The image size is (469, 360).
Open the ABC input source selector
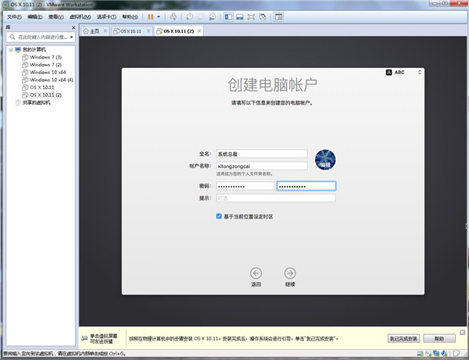point(403,73)
